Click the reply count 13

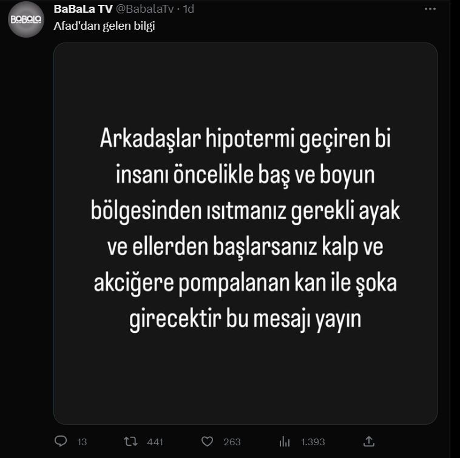(x=82, y=442)
